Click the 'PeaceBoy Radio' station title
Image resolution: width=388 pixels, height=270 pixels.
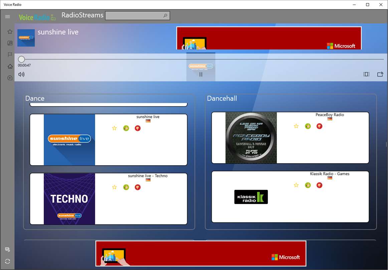pos(330,115)
